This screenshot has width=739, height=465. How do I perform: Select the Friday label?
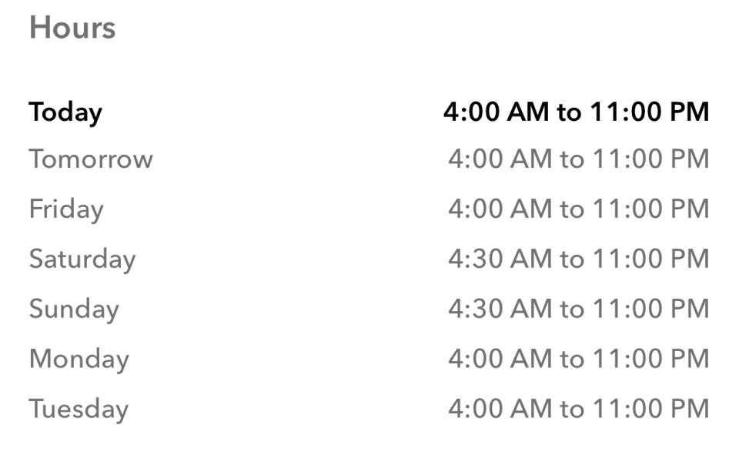(66, 209)
